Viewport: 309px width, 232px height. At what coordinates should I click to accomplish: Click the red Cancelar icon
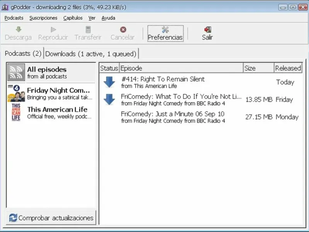(123, 30)
